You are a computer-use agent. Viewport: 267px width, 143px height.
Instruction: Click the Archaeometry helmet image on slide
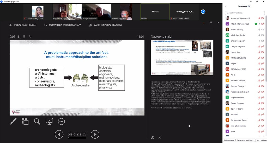click(80, 78)
